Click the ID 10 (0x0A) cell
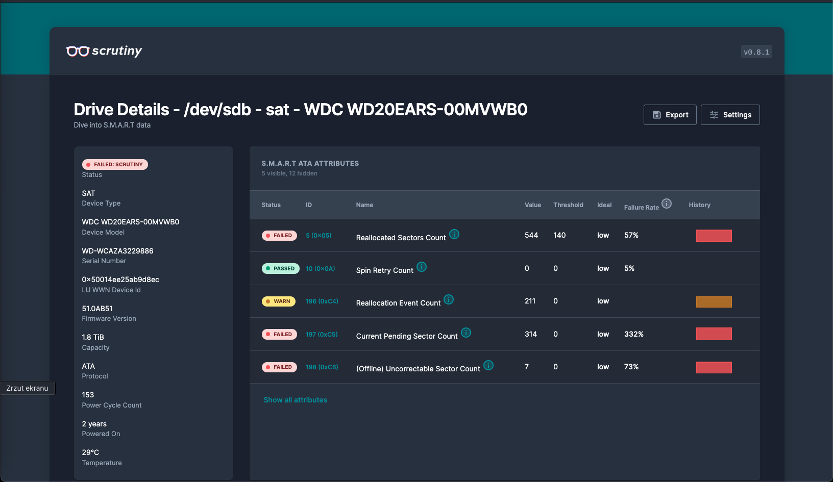Viewport: 833px width, 482px height. click(x=321, y=269)
